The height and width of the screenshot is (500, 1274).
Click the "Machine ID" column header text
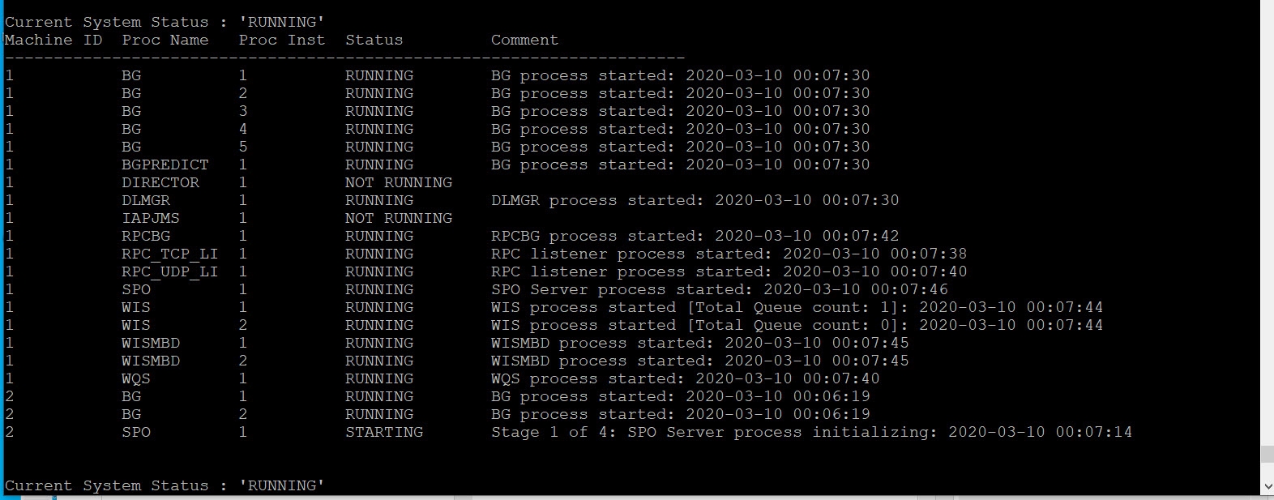pos(53,40)
